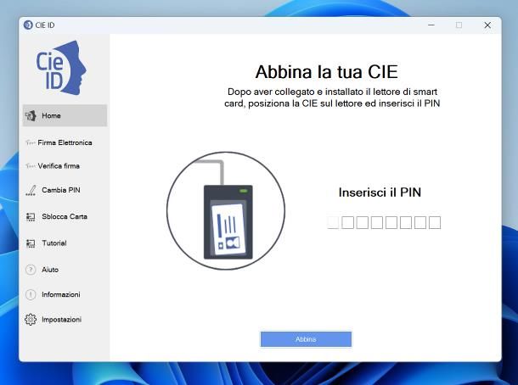Viewport: 518px width, 385px height.
Task: Click the Cambia PIN pen icon
Action: coord(31,190)
